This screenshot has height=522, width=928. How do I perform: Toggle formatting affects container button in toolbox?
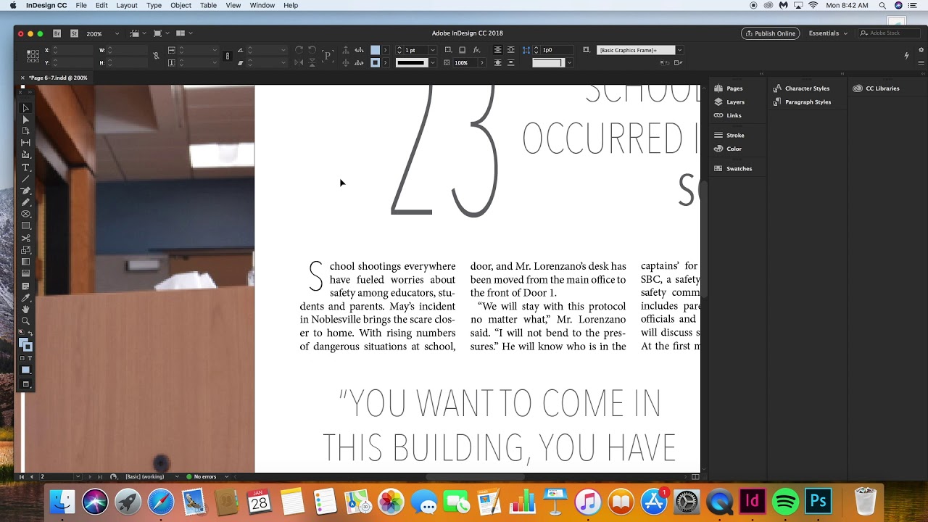pos(22,358)
